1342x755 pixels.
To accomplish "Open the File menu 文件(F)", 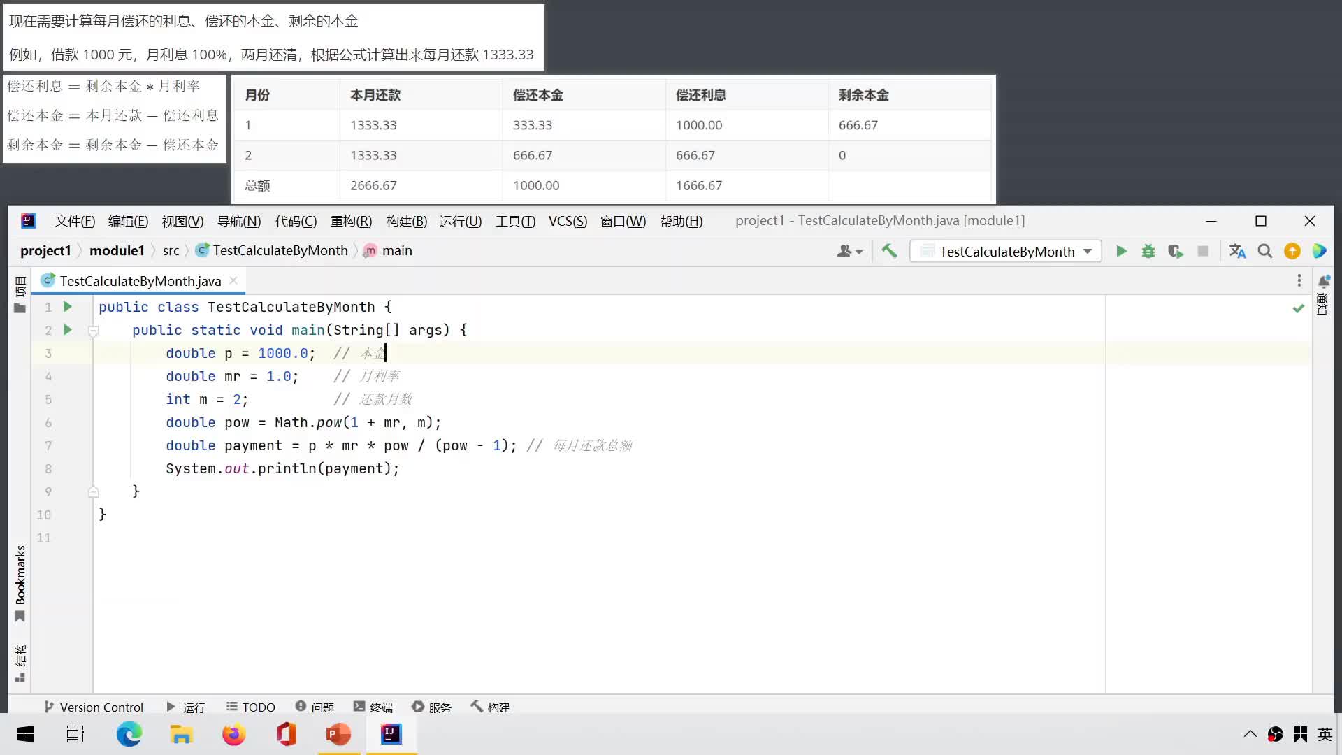I will tap(75, 221).
